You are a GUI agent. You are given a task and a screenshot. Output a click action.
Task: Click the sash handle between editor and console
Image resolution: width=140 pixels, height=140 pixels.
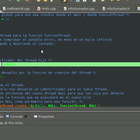pyautogui.click(x=77, y=109)
